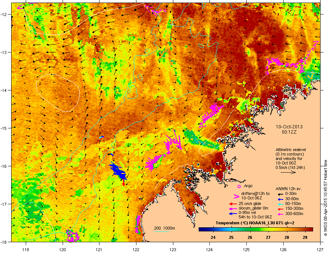
Task: Click the '150-300m' depth label
Action: tap(294, 208)
